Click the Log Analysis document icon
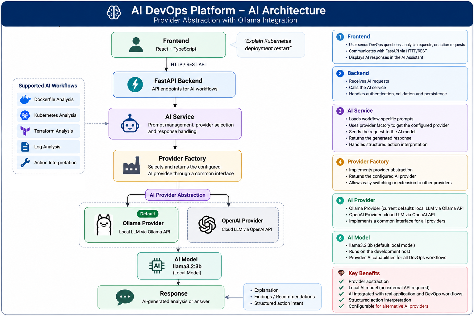Screen dimensions: 474x316 (25, 147)
